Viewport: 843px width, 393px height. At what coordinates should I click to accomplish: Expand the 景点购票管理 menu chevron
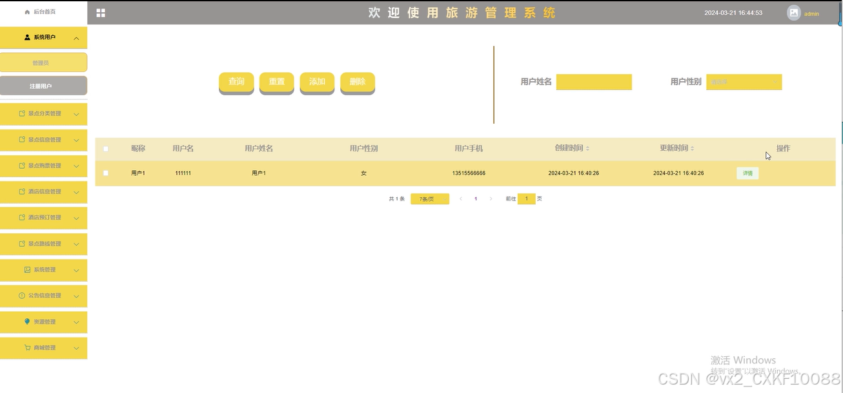76,166
